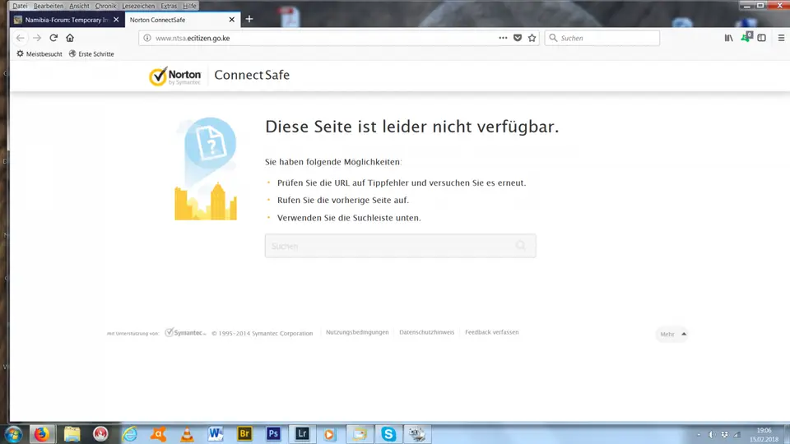Close the Namibia-Forum tab
790x444 pixels.
tap(116, 20)
